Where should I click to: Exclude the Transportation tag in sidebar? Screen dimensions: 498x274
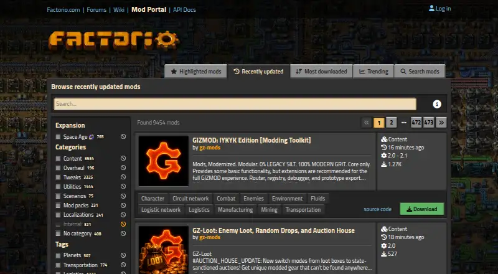[123, 265]
